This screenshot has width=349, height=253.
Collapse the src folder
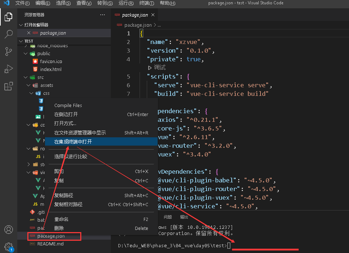coord(25,77)
